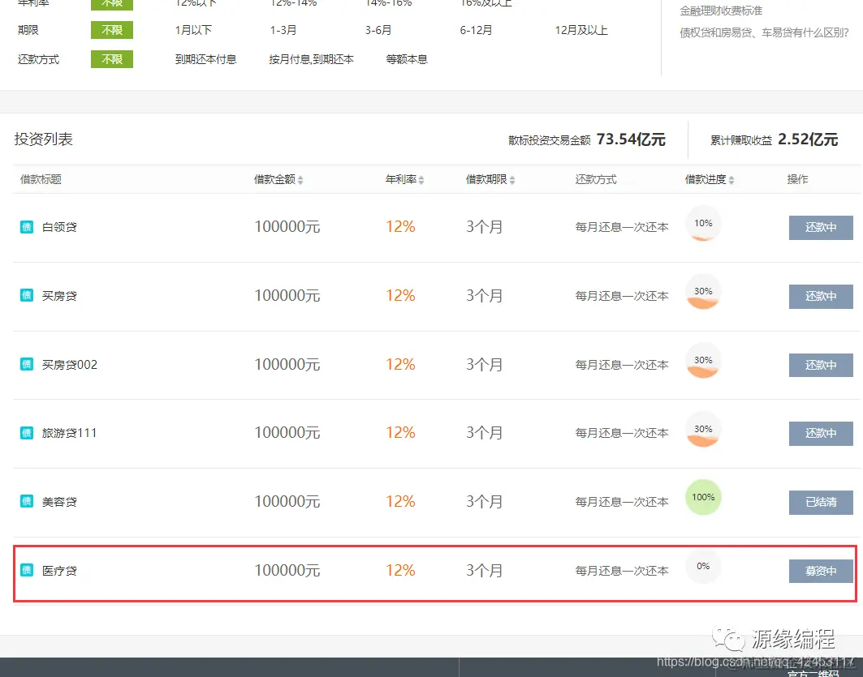
Task: Sort the list by 借款金额 column
Action: click(x=278, y=180)
